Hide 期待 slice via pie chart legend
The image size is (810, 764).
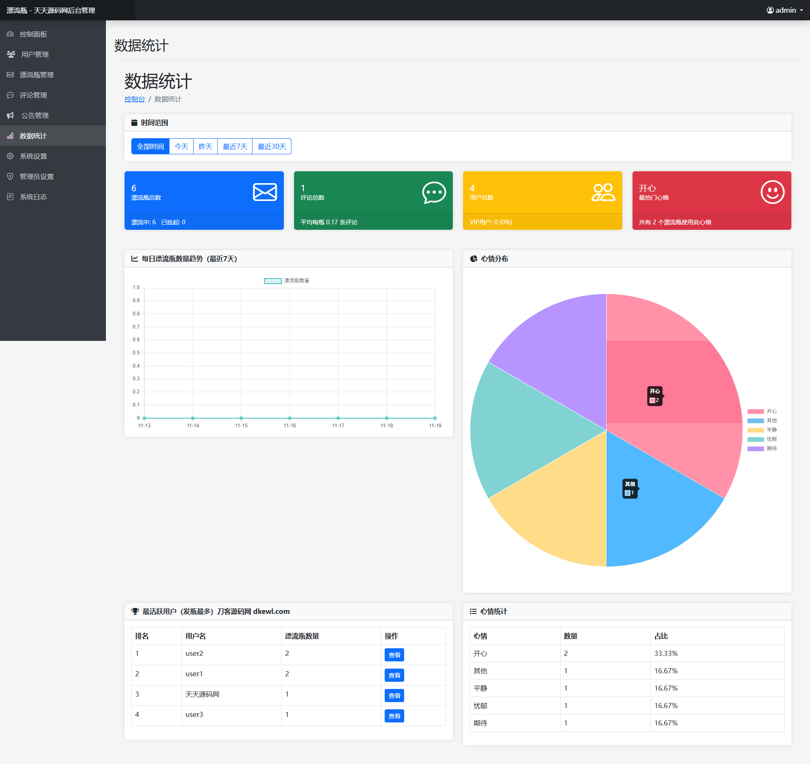tap(762, 449)
